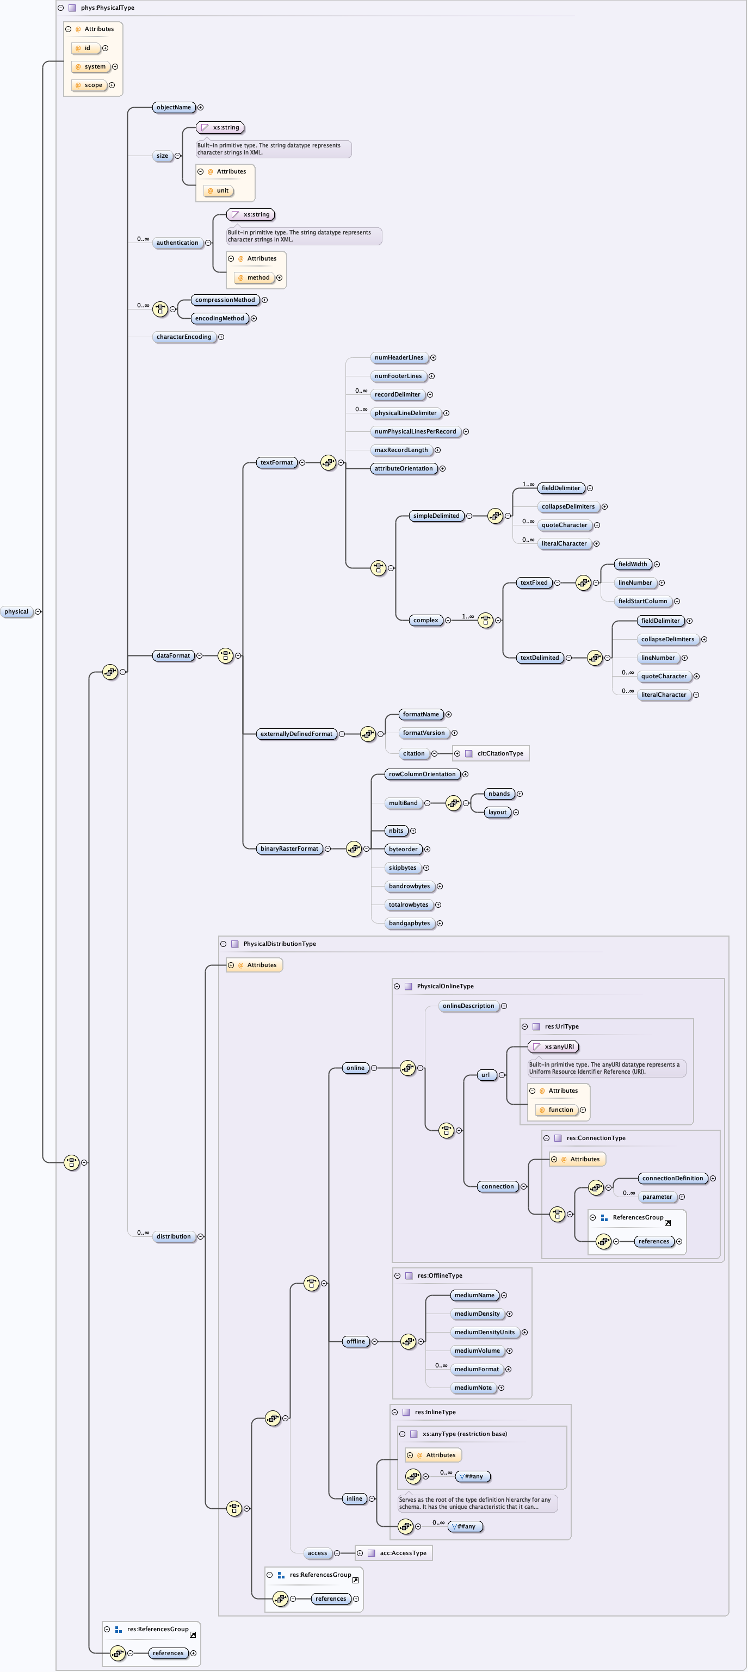The width and height of the screenshot is (748, 1672).
Task: Click the acc:AccessType complex type icon
Action: [x=372, y=1553]
